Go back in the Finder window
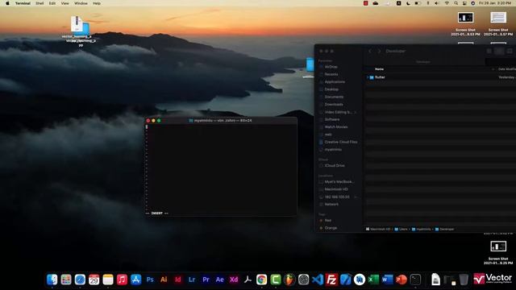Viewport: 516px width, 290px height. click(x=370, y=52)
